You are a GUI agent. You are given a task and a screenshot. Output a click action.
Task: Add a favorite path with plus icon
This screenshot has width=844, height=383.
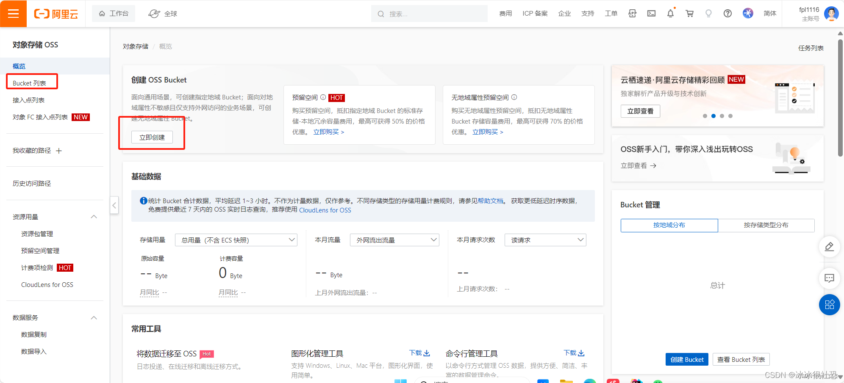click(59, 151)
